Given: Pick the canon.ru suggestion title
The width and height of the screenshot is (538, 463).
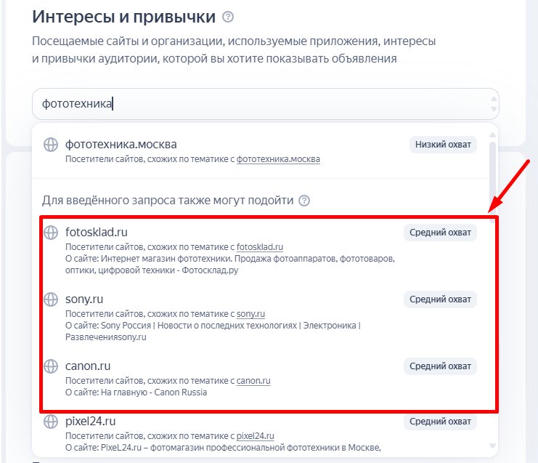Looking at the screenshot, I should [x=88, y=366].
